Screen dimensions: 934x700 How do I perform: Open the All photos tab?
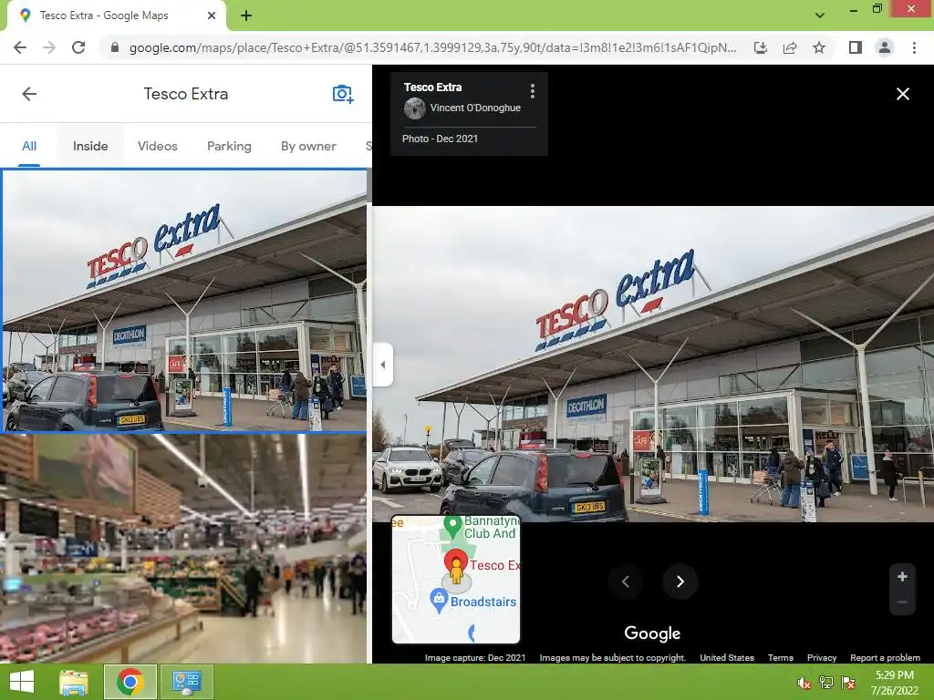[x=29, y=146]
